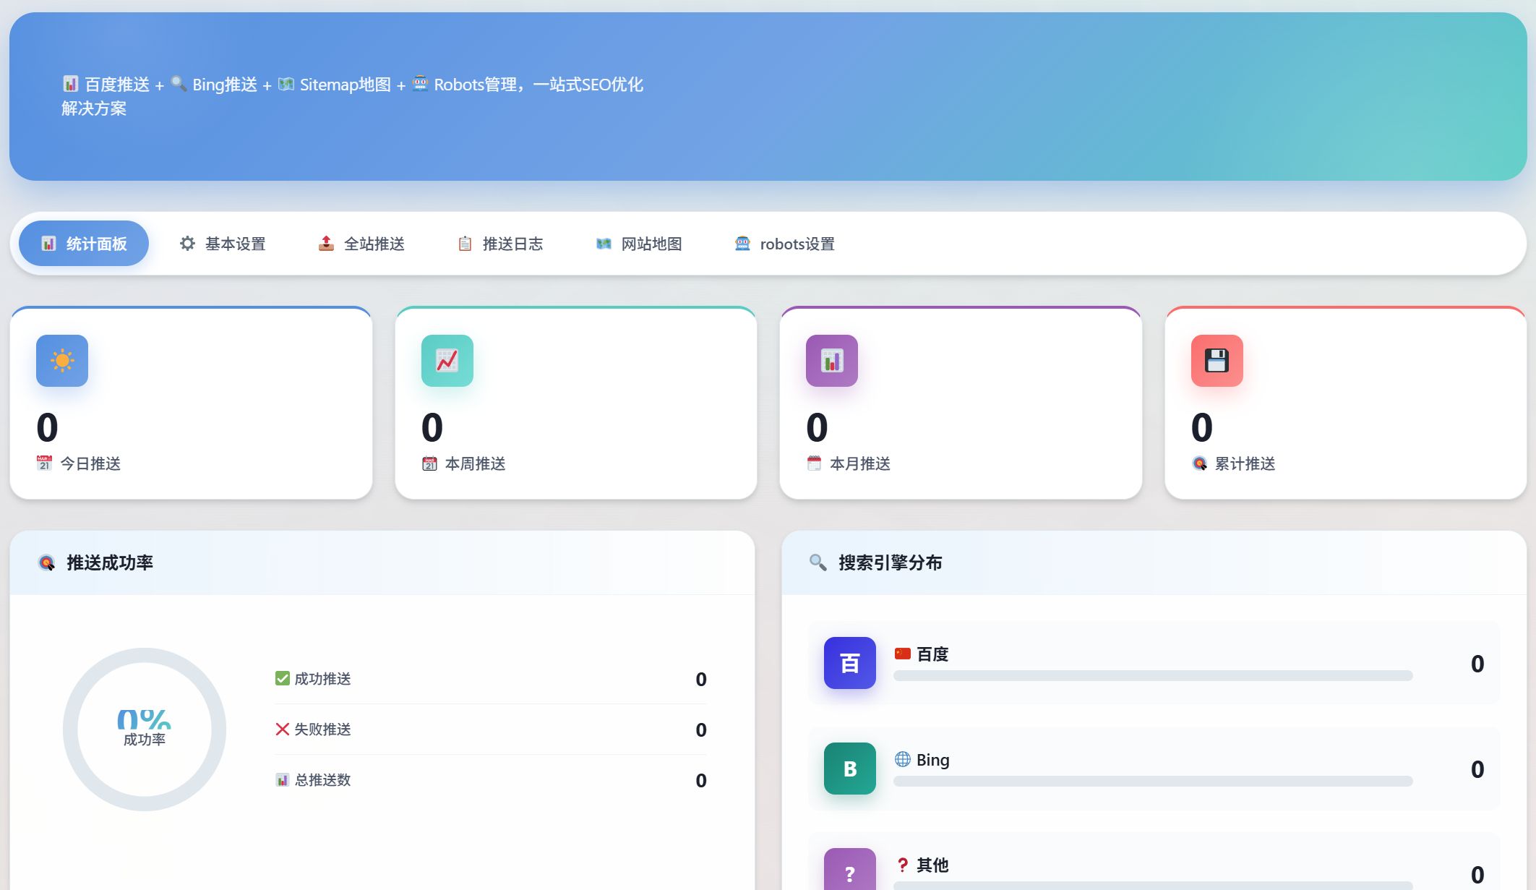1536x890 pixels.
Task: Click the 累计推送 label text
Action: point(1245,463)
